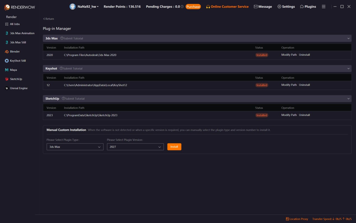
Task: Click the Pending Charges help icon
Action: point(182,6)
